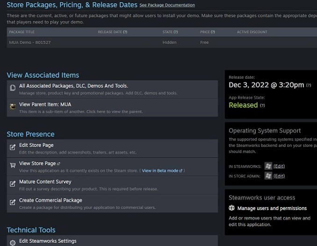The width and height of the screenshot is (317, 246).
Task: Click the Steamworks user access heading
Action: 262,198
